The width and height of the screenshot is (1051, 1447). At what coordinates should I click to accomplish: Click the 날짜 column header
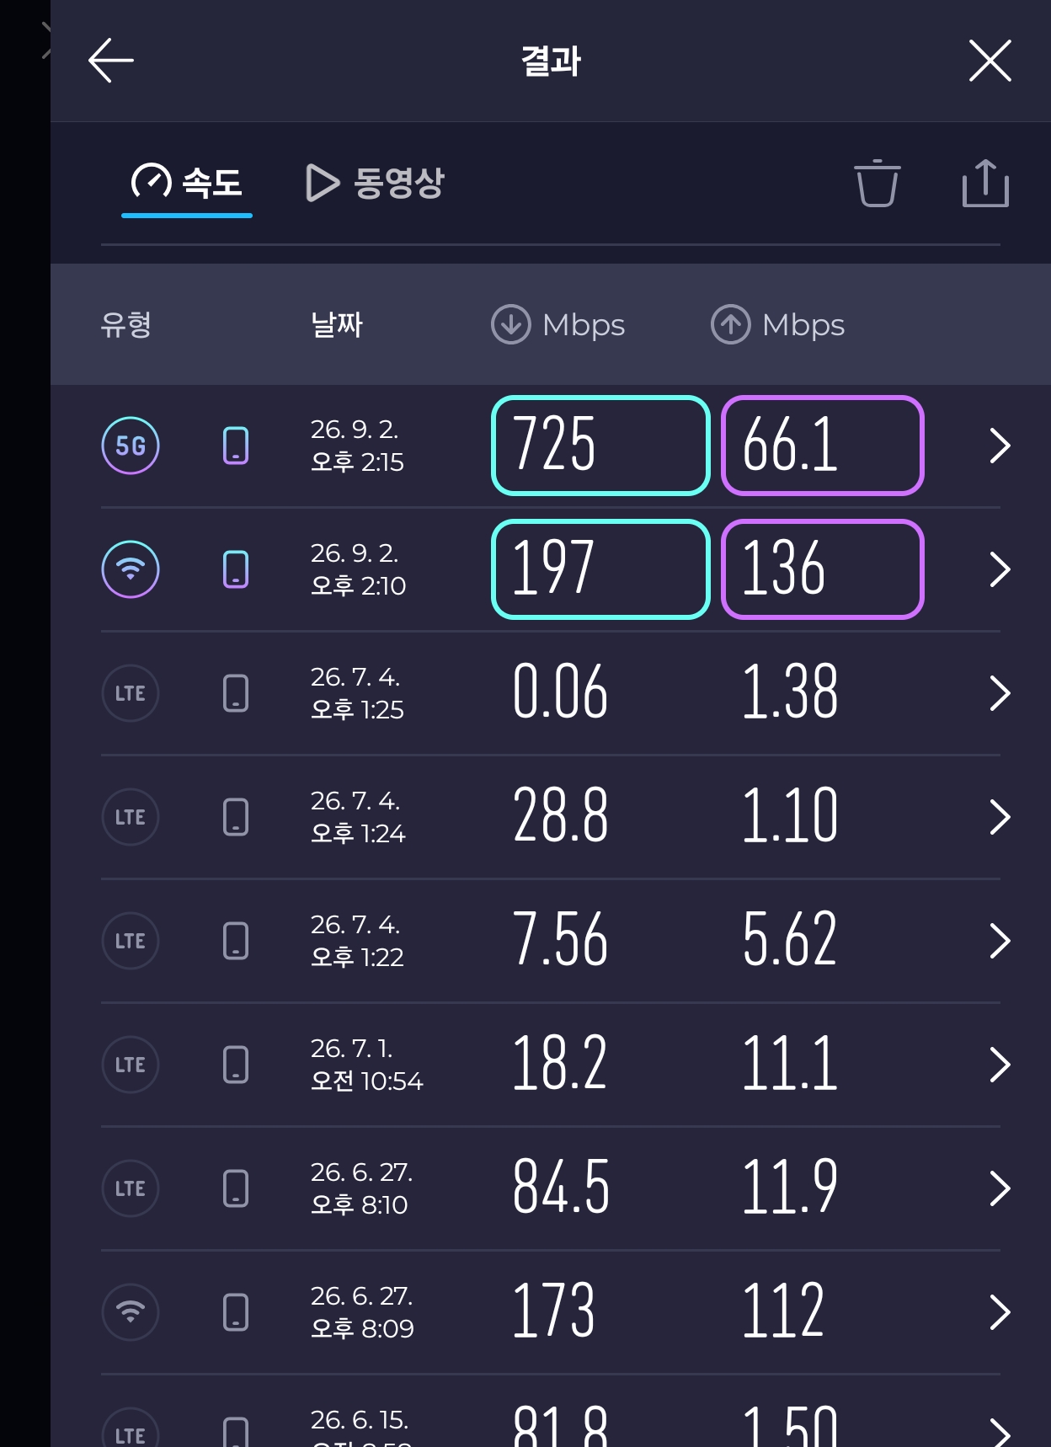point(337,325)
